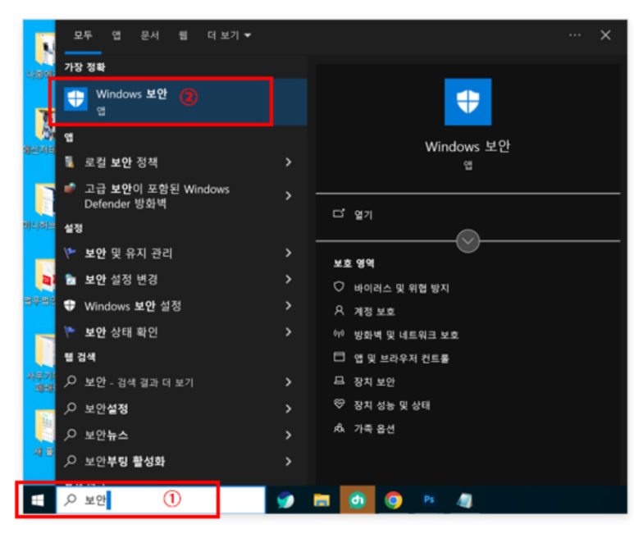634x534 pixels.
Task: Open 바이러스 및 위협 방지 link
Action: point(402,288)
